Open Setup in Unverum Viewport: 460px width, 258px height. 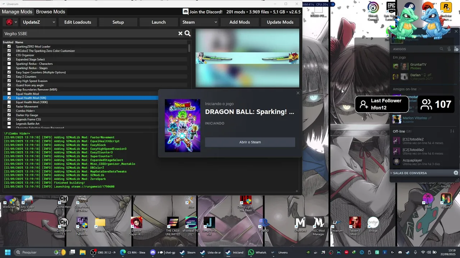tap(118, 22)
